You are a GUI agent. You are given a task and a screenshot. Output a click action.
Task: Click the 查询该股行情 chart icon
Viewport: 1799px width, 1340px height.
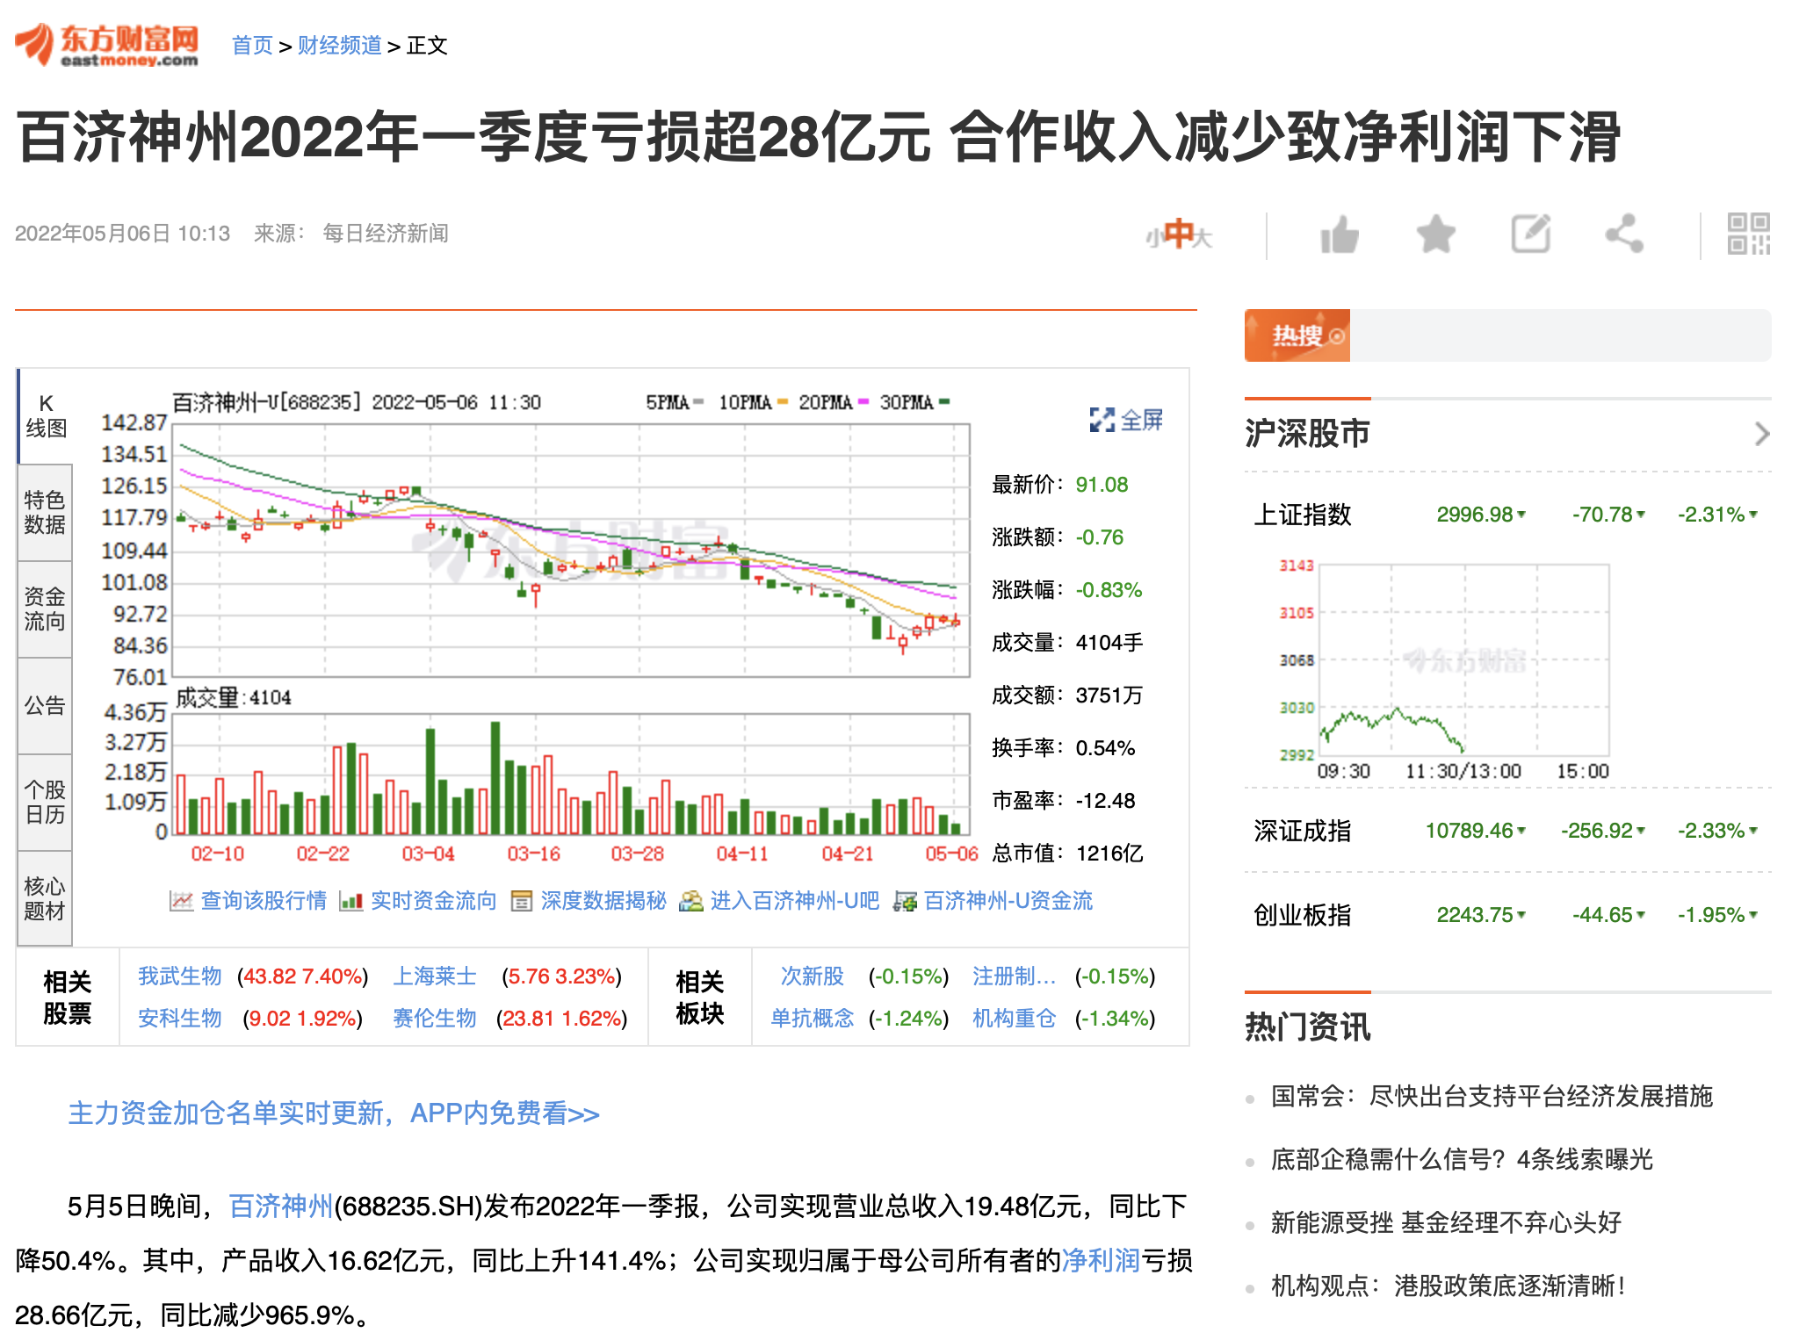(x=181, y=901)
